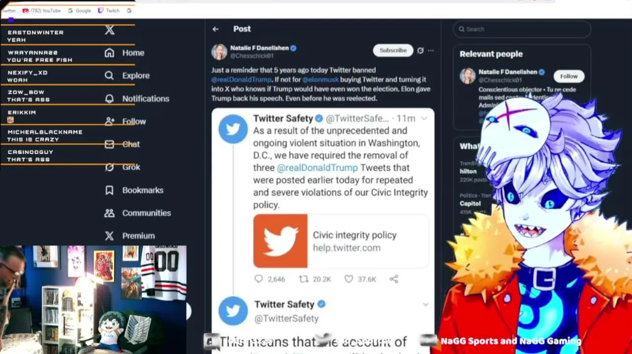
Task: Expand the first Twitter Safety tweet chevron
Action: (x=424, y=118)
